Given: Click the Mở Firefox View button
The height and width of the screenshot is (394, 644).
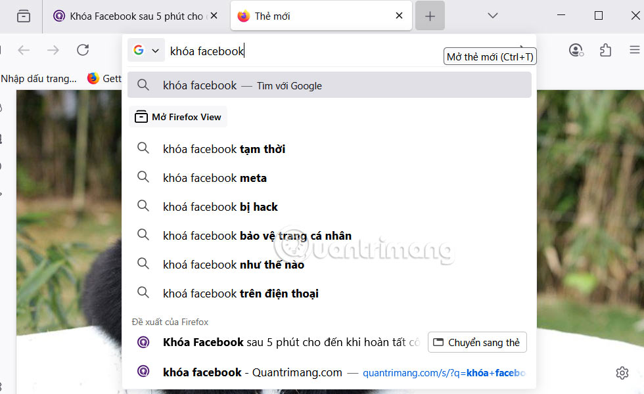Looking at the screenshot, I should pos(178,116).
